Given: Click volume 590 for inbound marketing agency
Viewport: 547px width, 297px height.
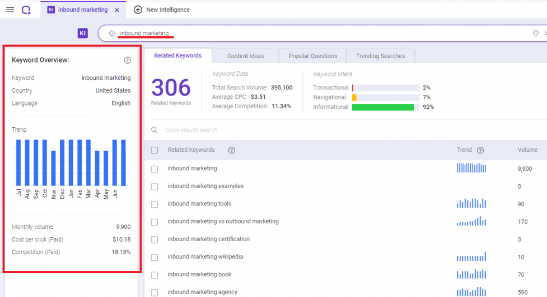Looking at the screenshot, I should point(522,292).
